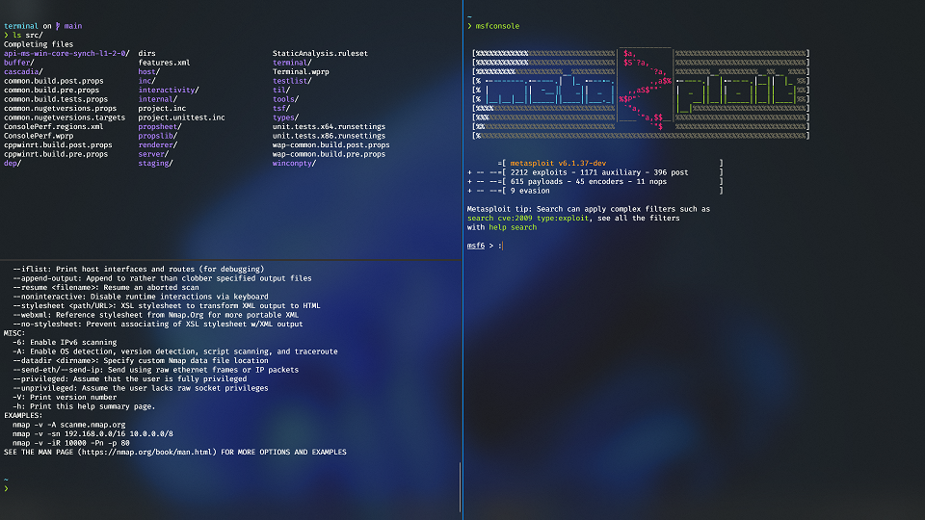925x520 pixels.
Task: Click cppwinrt.build.post.props file name
Action: 58,145
